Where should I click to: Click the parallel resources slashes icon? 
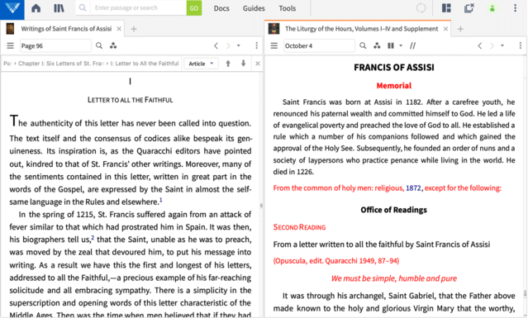point(412,45)
